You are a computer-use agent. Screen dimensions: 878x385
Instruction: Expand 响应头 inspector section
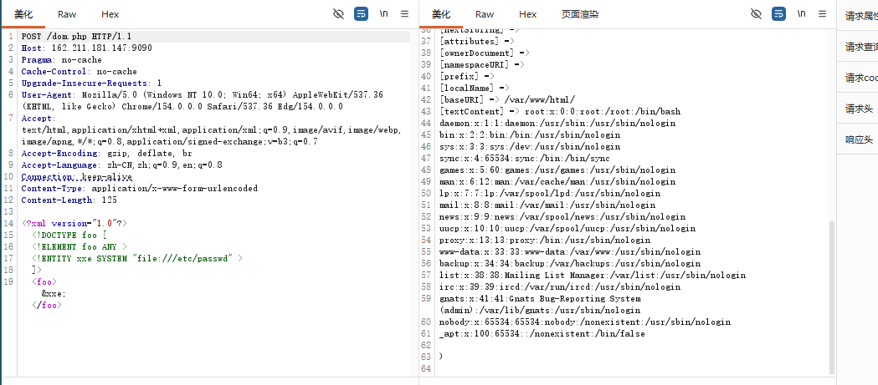tap(859, 139)
